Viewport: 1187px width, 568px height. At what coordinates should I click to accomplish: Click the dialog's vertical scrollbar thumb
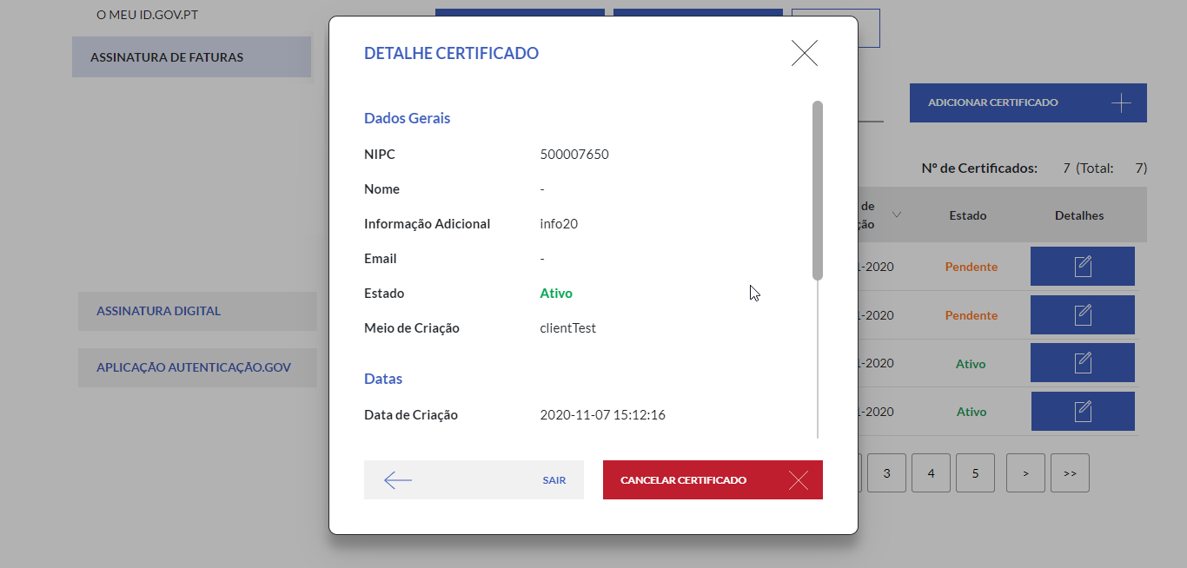817,191
